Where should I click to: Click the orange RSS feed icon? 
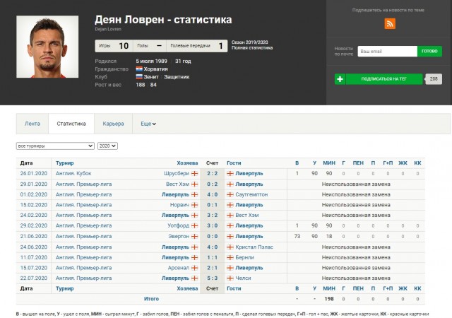pyautogui.click(x=390, y=23)
